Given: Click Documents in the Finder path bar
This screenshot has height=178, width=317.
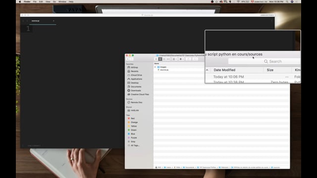Looking at the screenshot, I should point(189,167).
